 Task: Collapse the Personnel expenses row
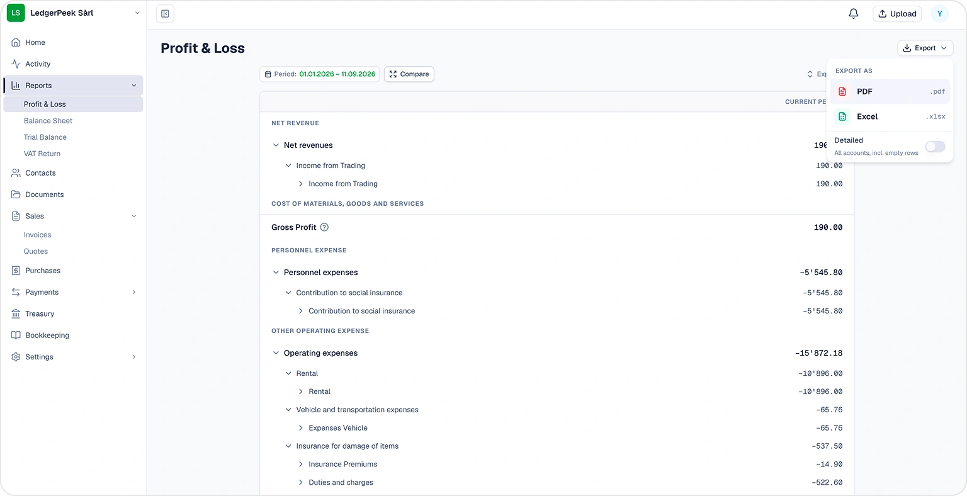[x=276, y=273]
